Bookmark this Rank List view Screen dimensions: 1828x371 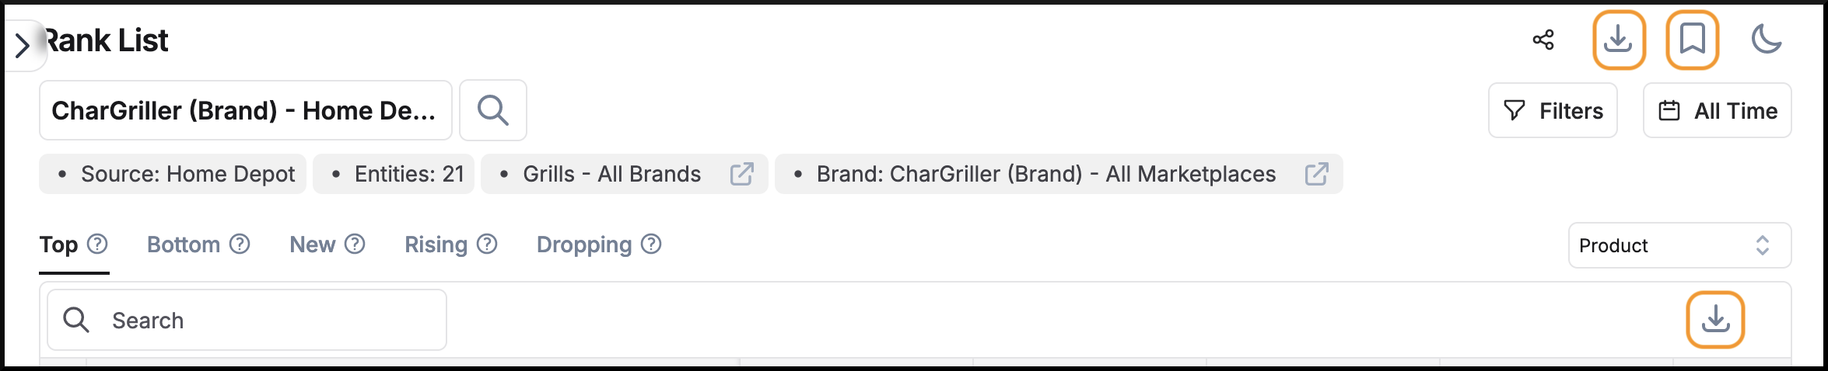pos(1692,40)
